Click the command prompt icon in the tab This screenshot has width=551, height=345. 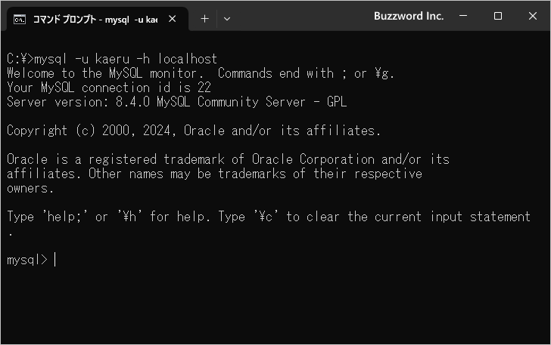(x=20, y=20)
